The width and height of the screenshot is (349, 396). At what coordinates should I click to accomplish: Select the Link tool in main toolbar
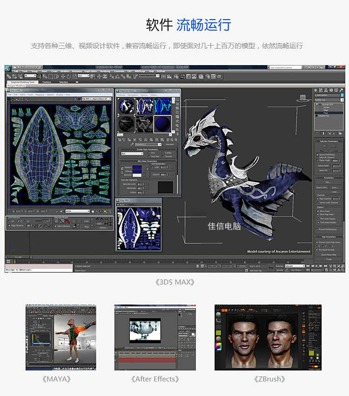click(8, 76)
